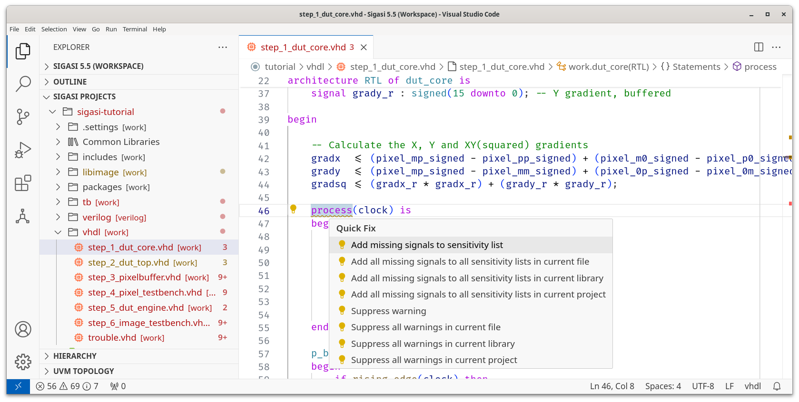Image resolution: width=799 pixels, height=402 pixels.
Task: Collapse the vhdl folder
Action: (58, 232)
